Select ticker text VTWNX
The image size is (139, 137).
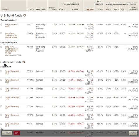pyautogui.click(x=30, y=80)
